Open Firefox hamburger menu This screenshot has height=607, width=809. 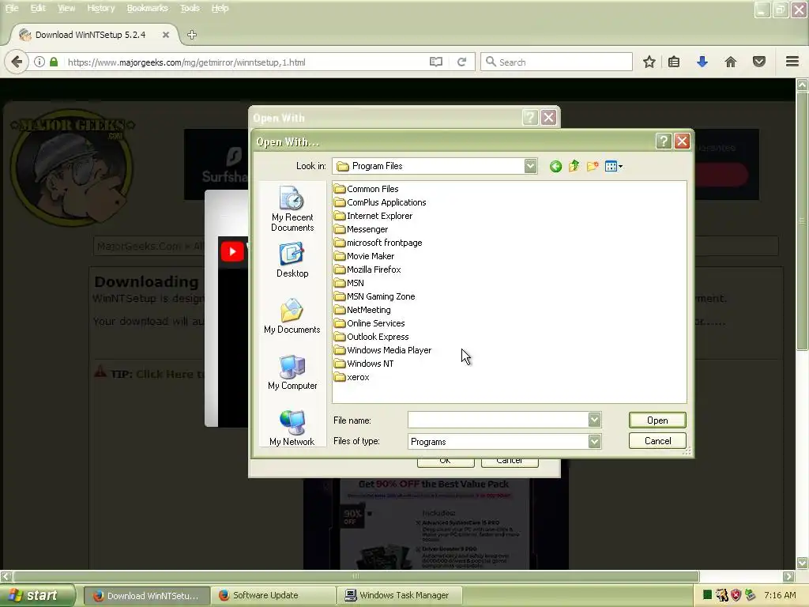[x=792, y=62]
